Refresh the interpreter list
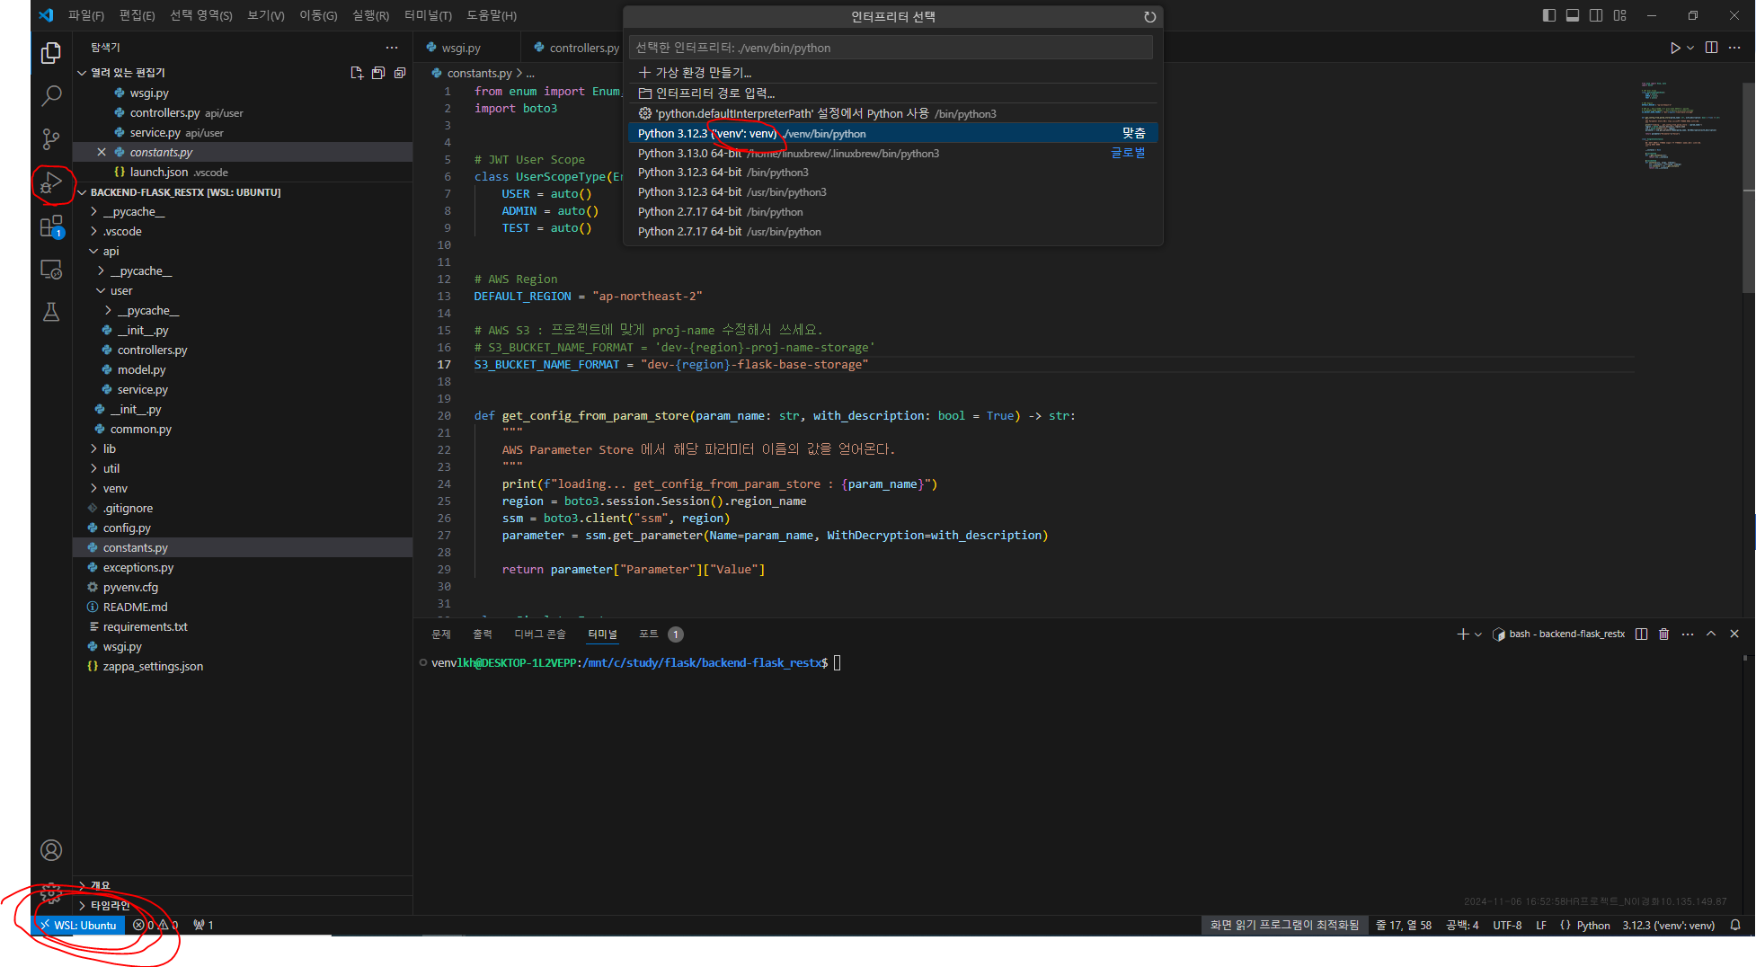Image resolution: width=1756 pixels, height=967 pixels. [x=1149, y=16]
